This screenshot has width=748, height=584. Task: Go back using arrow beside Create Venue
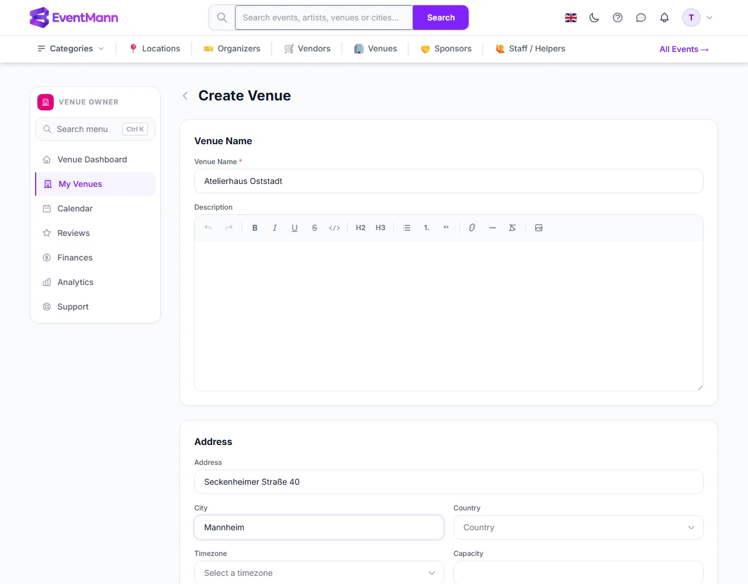tap(185, 96)
